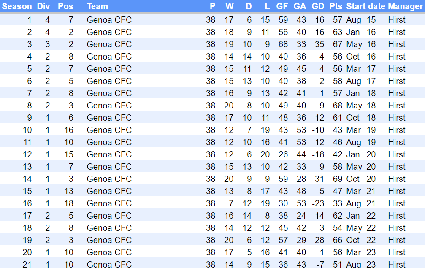Click the GF column header
The height and width of the screenshot is (268, 425).
pyautogui.click(x=282, y=6)
